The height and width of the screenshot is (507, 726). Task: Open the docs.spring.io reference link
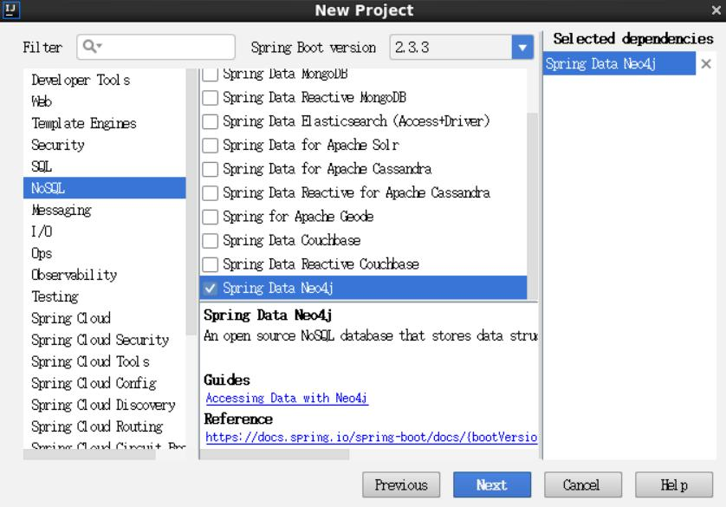point(371,438)
